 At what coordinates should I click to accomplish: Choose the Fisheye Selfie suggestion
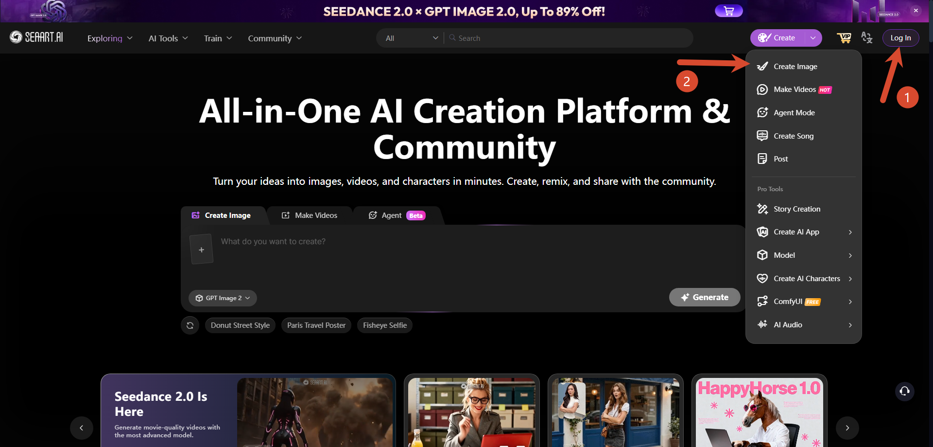(385, 325)
